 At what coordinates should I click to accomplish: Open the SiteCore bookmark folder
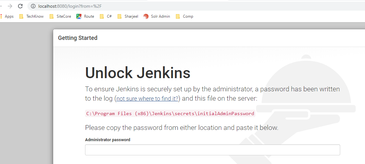60,16
